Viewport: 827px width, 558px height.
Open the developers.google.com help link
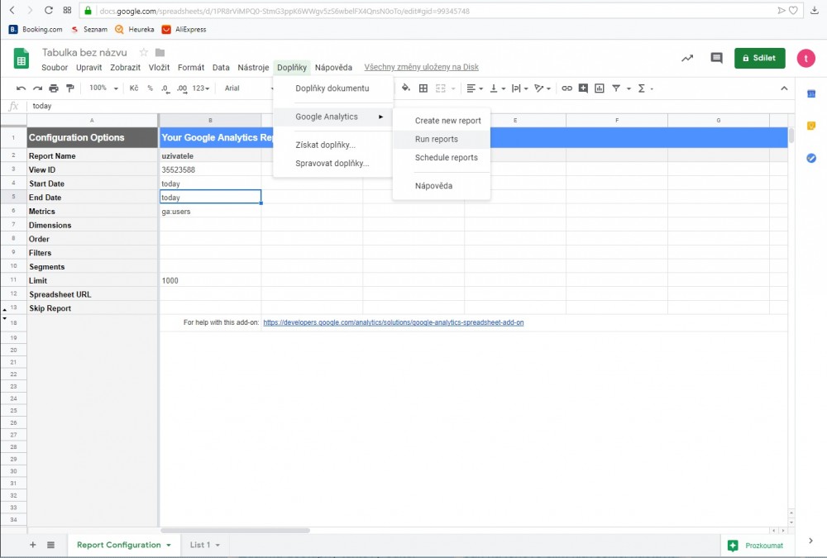(393, 322)
